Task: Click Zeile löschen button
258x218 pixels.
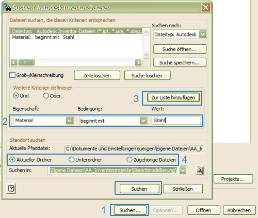Action: tap(97, 76)
